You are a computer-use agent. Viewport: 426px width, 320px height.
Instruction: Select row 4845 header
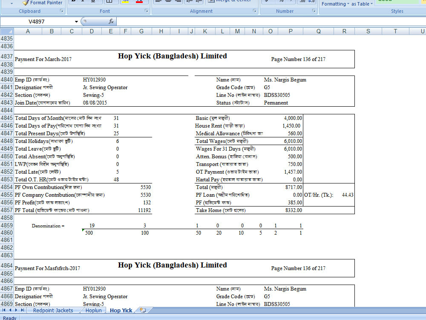click(7, 118)
